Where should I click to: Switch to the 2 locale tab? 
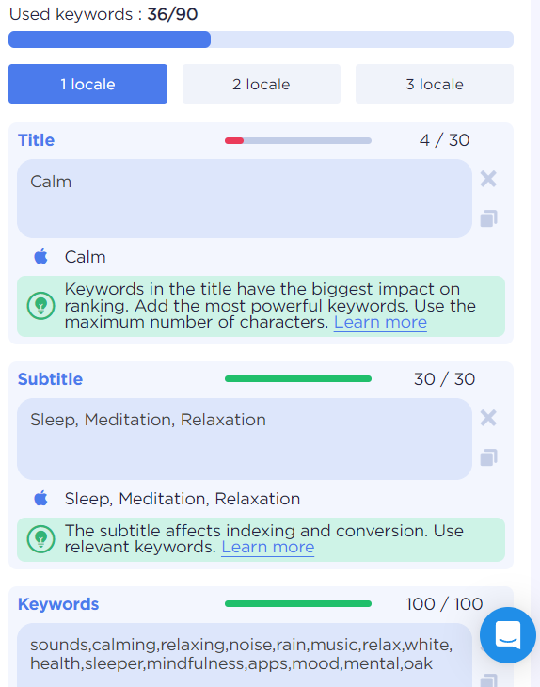click(261, 84)
